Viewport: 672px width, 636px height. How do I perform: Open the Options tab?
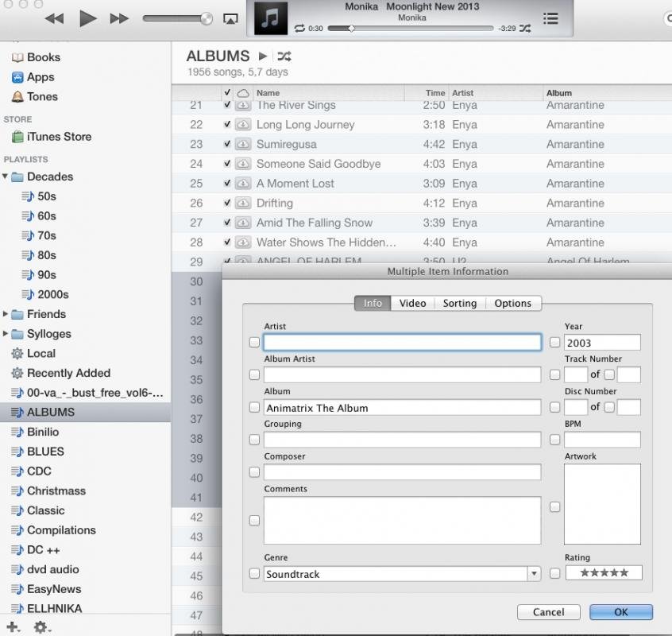tap(512, 303)
